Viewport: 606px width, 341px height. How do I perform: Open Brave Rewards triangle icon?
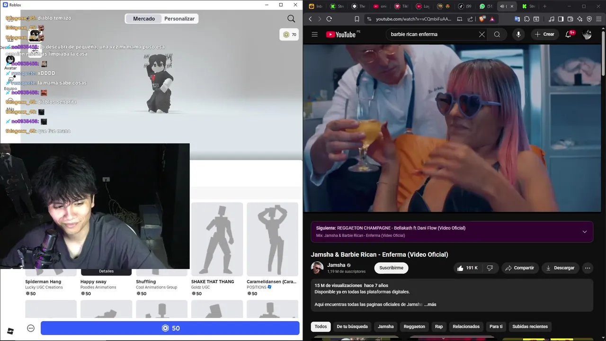(x=492, y=19)
